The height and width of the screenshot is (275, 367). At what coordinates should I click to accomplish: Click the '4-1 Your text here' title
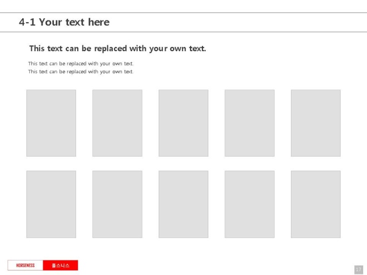[64, 22]
